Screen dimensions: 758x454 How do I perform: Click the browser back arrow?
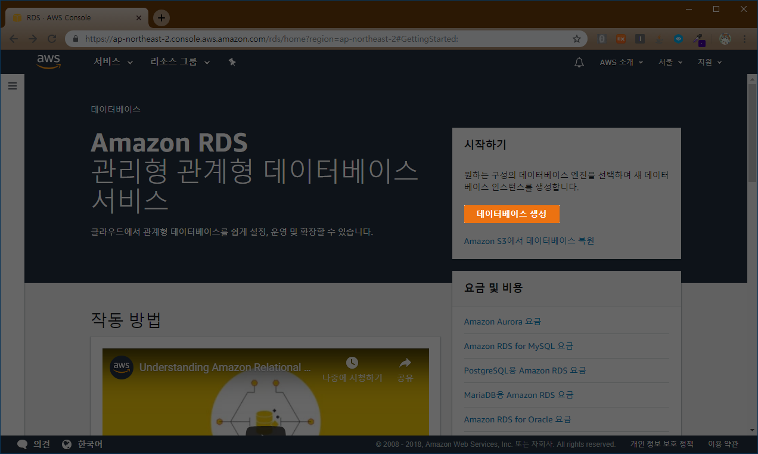[x=14, y=39]
